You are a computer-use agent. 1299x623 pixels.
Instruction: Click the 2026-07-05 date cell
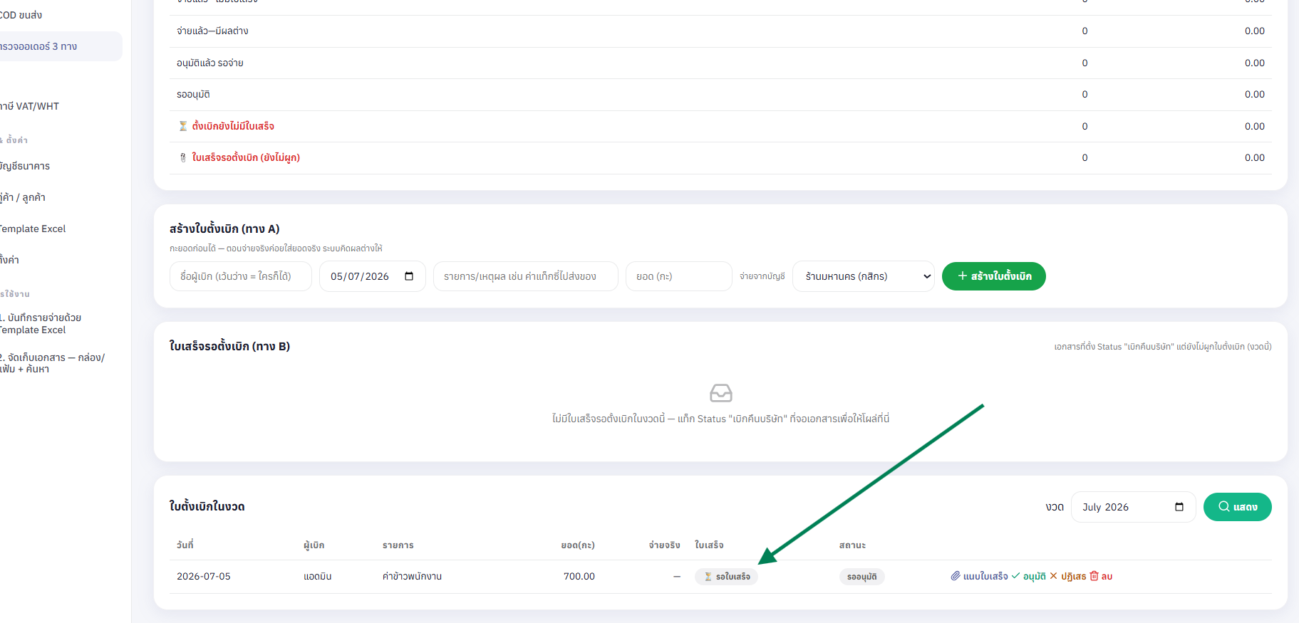pos(204,576)
